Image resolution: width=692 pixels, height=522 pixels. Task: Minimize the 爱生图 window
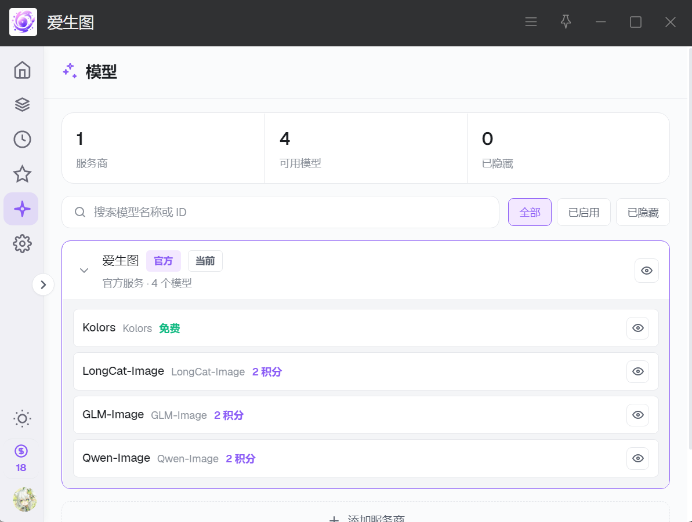[x=601, y=22]
